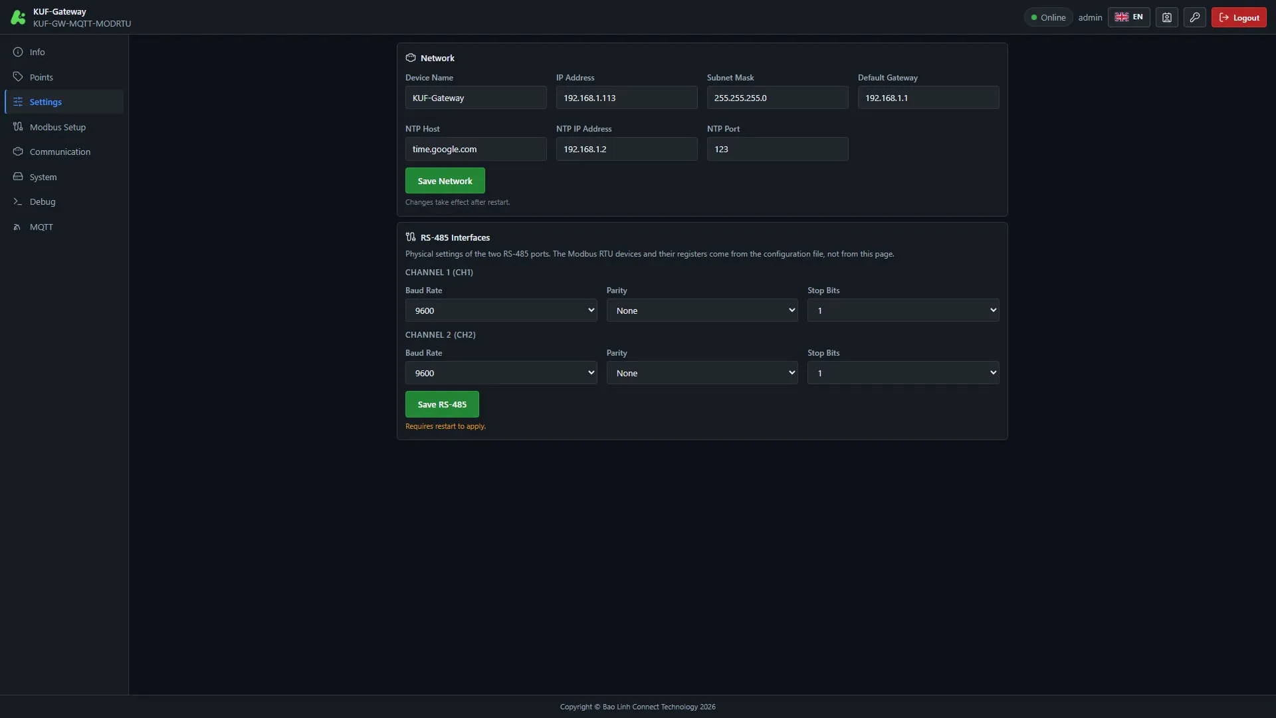Image resolution: width=1276 pixels, height=718 pixels.
Task: Click the IP Address input field
Action: tap(627, 98)
